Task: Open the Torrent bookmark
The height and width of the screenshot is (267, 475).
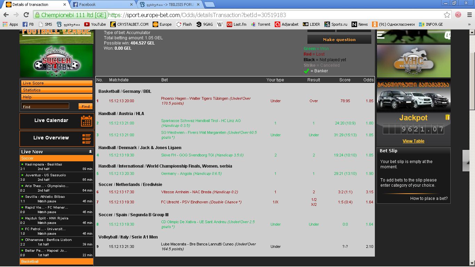Action: [260, 24]
